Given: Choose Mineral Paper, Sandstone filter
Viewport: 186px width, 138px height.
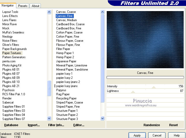Looking at the screenshot, I should (72, 70).
